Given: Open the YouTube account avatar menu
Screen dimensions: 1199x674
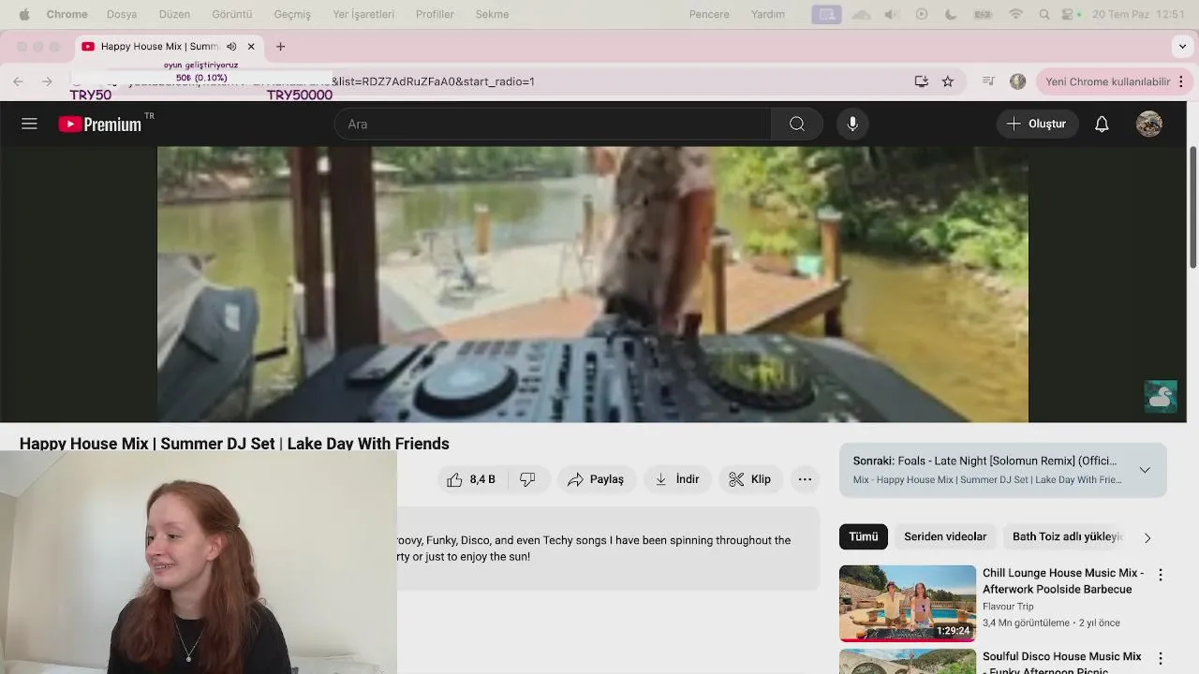Looking at the screenshot, I should (x=1149, y=124).
